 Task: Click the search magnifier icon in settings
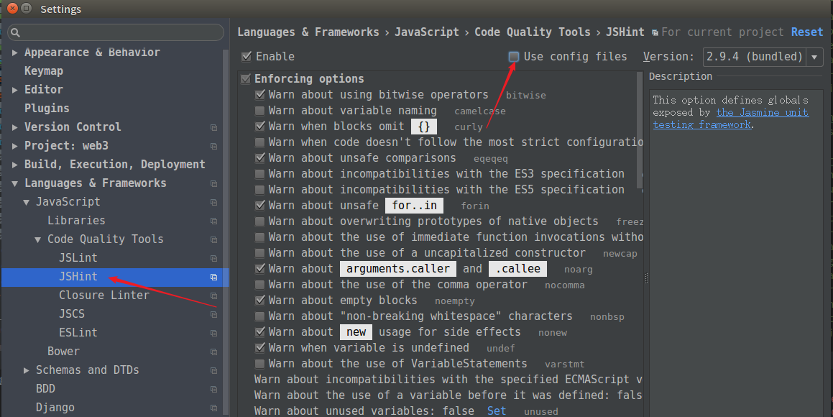[x=15, y=33]
